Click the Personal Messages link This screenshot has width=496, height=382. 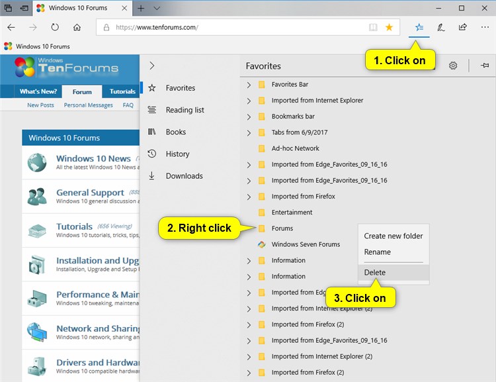pos(88,105)
